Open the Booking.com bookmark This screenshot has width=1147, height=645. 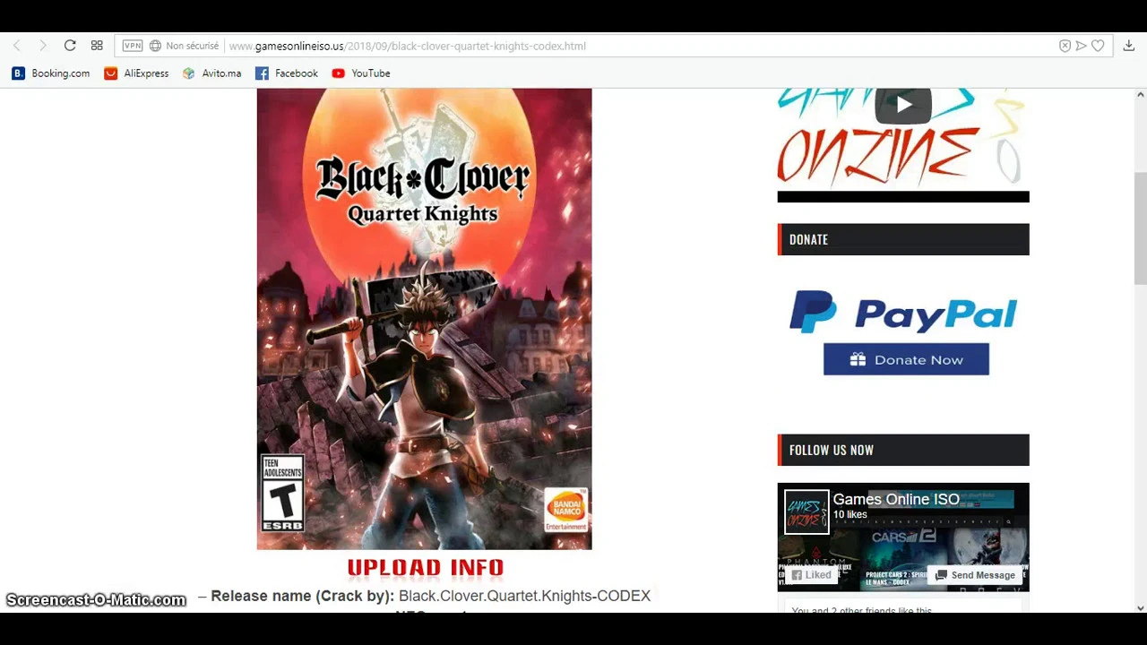[51, 73]
